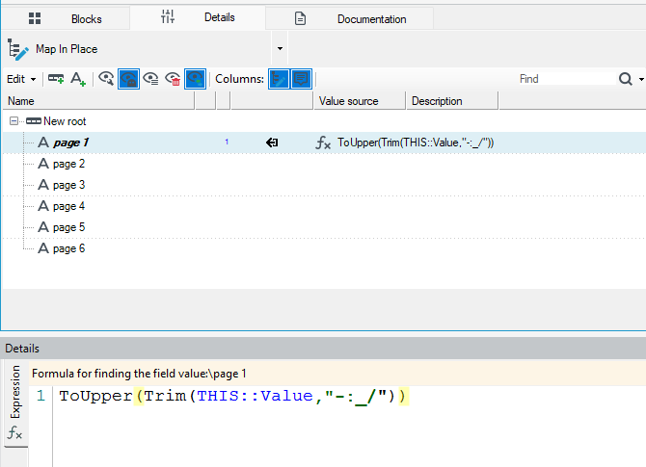The image size is (646, 467).
Task: Select the page 1 tree row
Action: (324, 143)
